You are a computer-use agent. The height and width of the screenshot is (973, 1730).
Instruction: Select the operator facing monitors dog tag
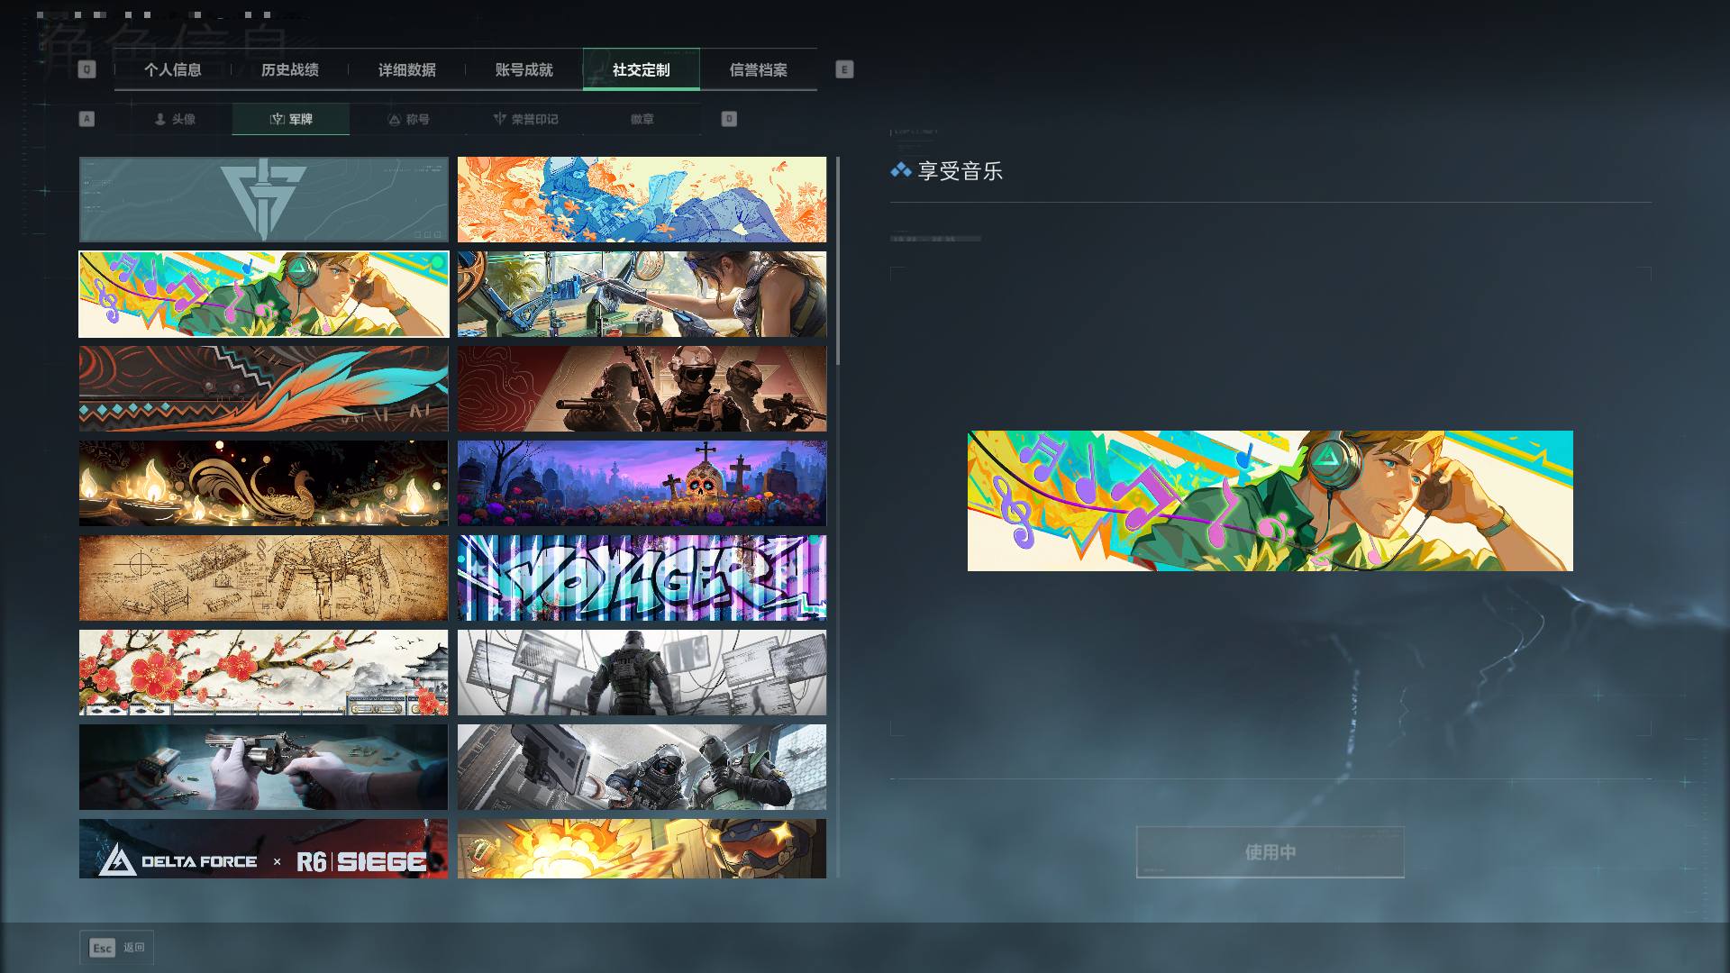click(642, 673)
